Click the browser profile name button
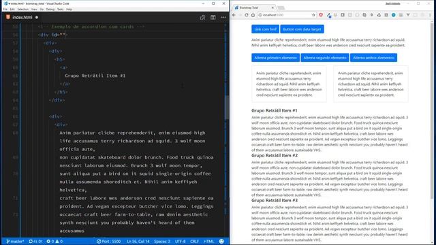Screen dimensions: 436x245 pyautogui.click(x=392, y=3)
